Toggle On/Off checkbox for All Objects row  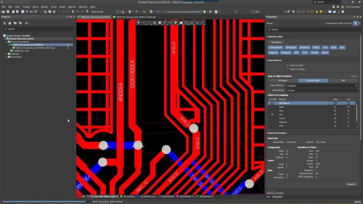click(272, 103)
